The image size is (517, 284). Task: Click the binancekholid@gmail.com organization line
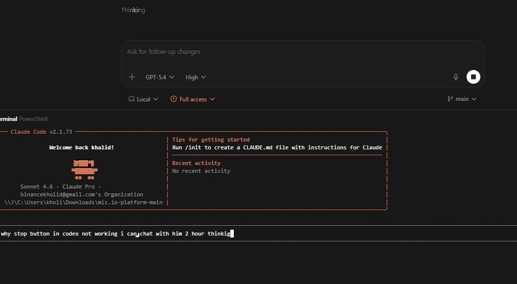tap(82, 194)
